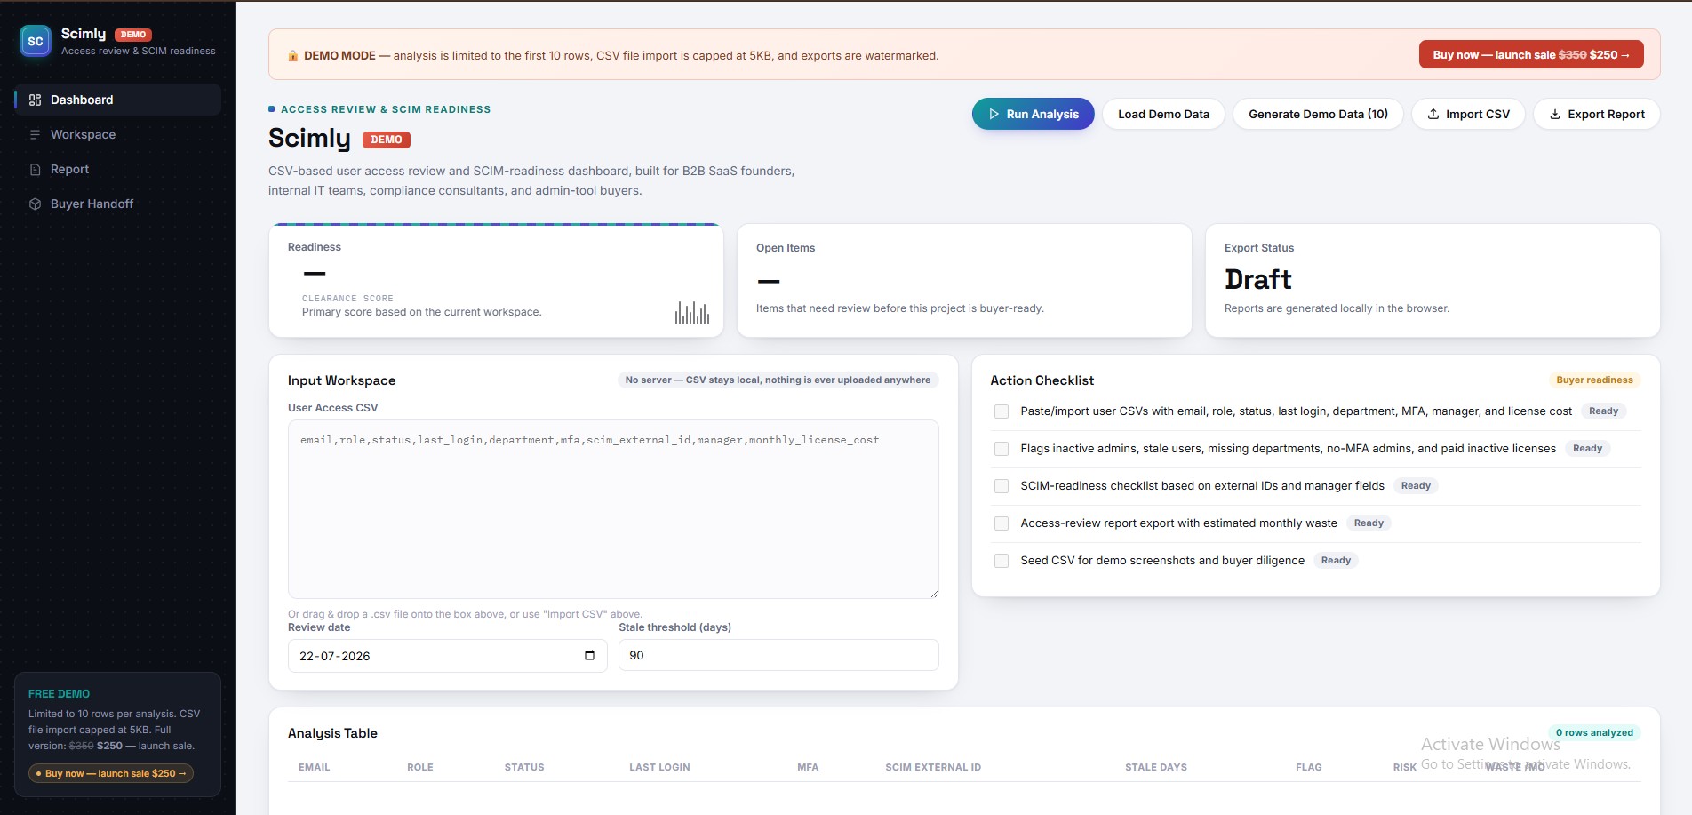Click the download icon on Export Report
1692x815 pixels.
(x=1555, y=115)
